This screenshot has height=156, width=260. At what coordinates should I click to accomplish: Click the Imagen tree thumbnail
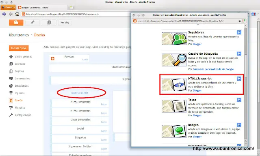click(174, 131)
